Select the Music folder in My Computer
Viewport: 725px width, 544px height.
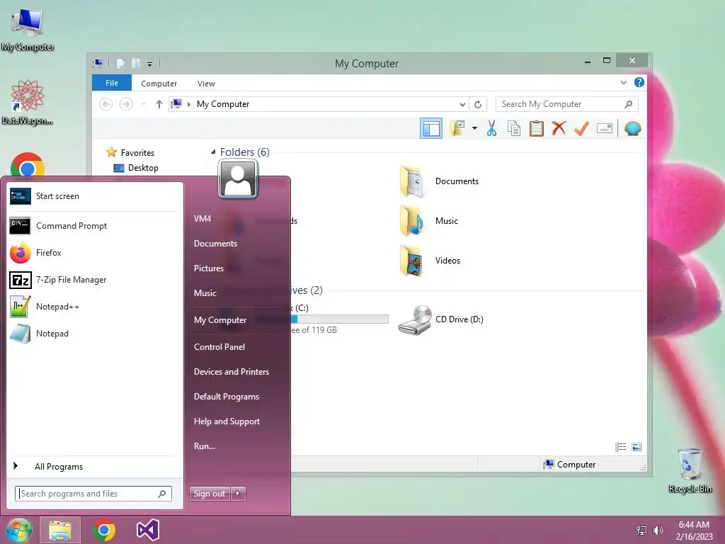pos(429,221)
